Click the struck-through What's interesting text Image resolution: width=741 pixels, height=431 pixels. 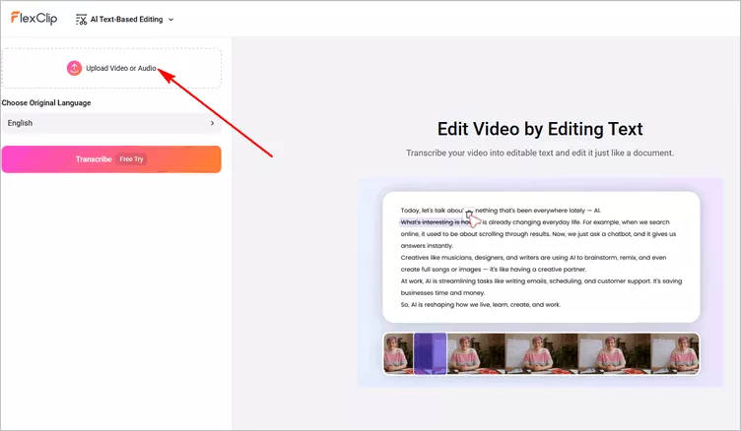tap(435, 222)
